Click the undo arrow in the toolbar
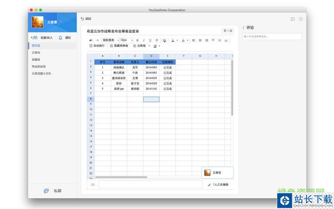 click(91, 41)
